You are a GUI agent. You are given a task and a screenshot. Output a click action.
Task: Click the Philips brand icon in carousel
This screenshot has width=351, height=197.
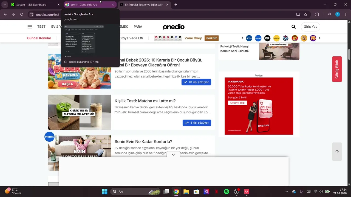[x=258, y=38]
